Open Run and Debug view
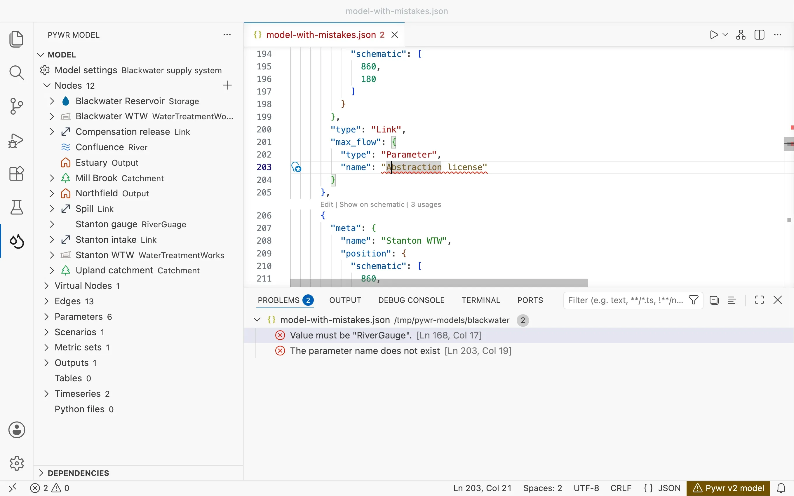 [16, 140]
